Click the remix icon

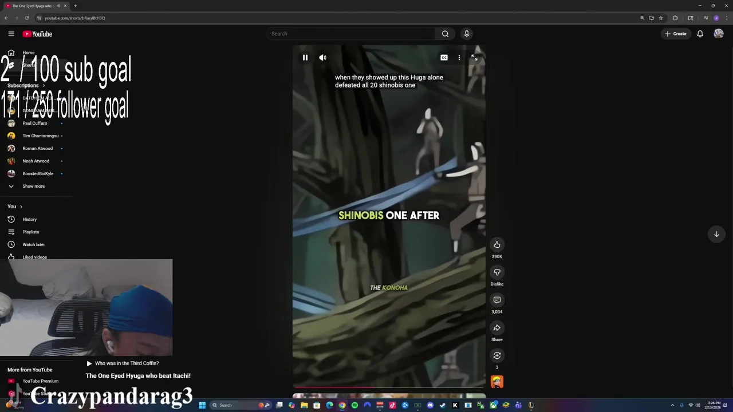click(497, 355)
